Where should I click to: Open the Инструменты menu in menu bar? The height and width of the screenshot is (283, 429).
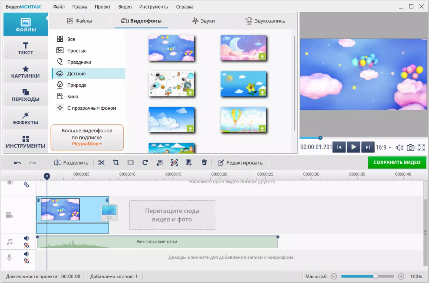[x=154, y=7]
